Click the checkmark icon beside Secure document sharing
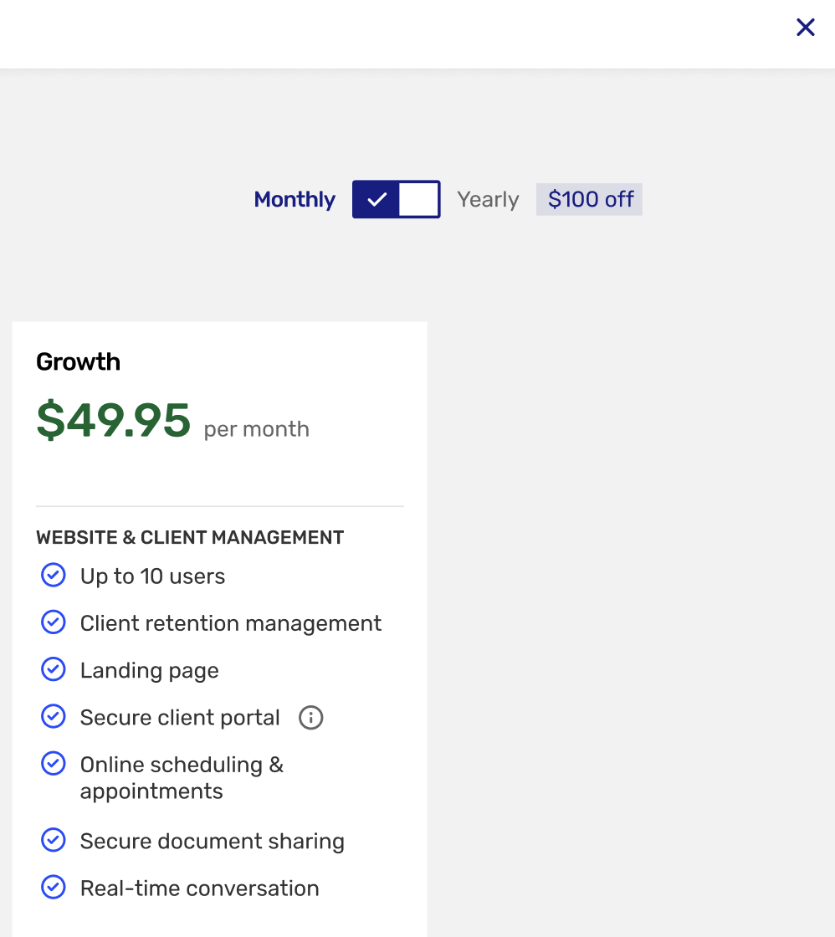This screenshot has width=835, height=937. [53, 840]
